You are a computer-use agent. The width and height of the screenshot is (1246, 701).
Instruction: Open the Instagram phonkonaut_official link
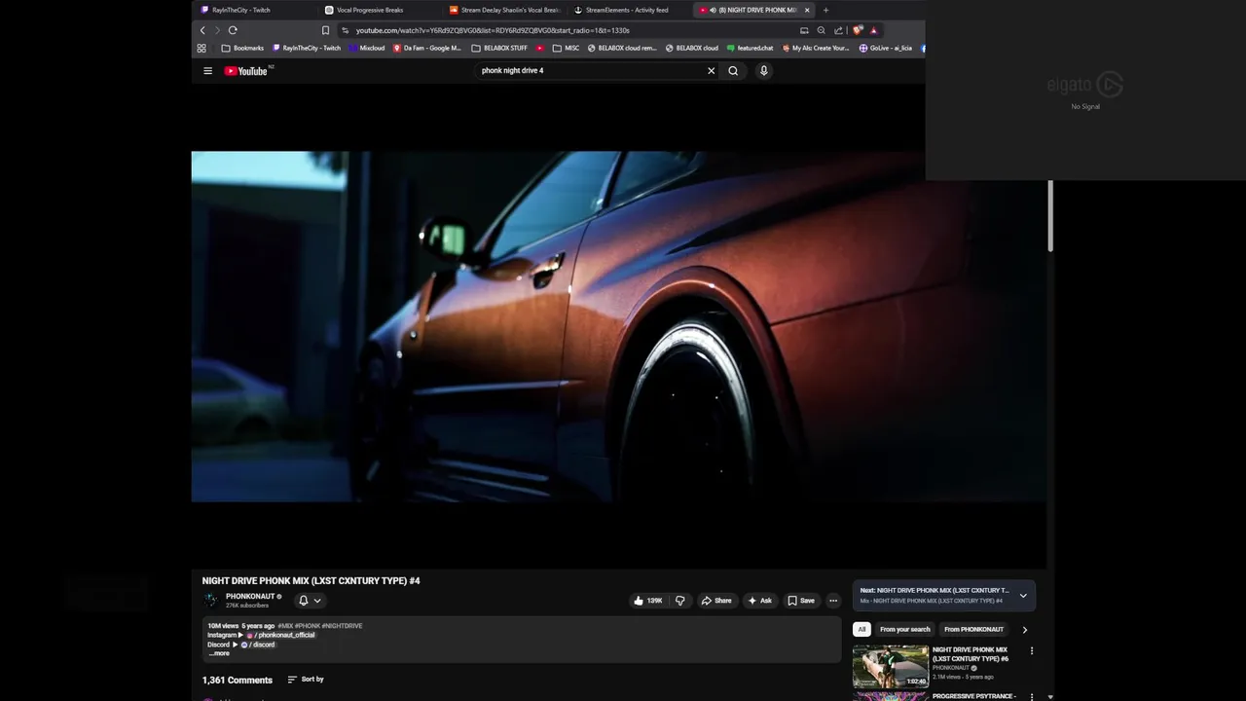tap(283, 635)
